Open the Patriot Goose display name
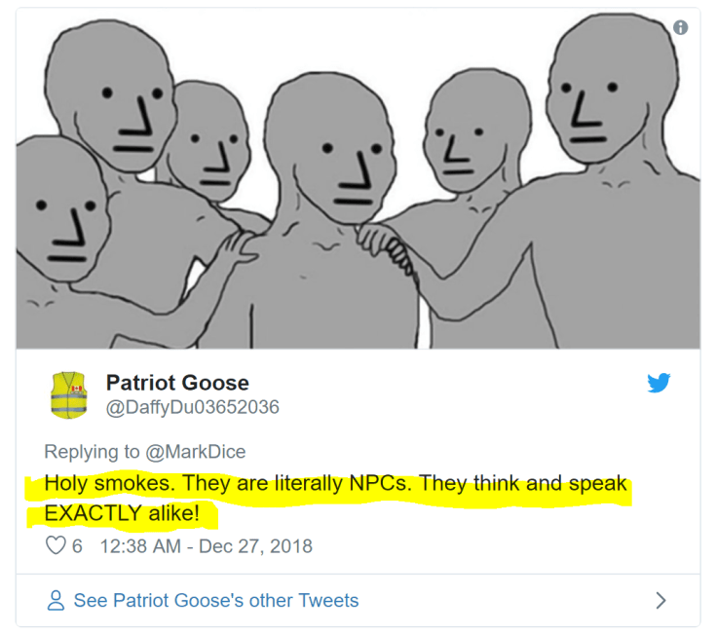The image size is (717, 633). point(177,383)
